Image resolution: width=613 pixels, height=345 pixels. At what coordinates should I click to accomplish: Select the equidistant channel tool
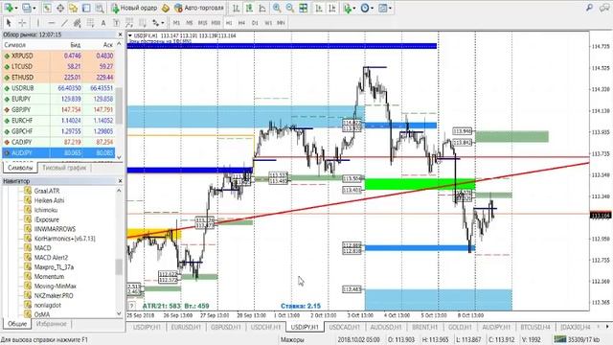77,23
